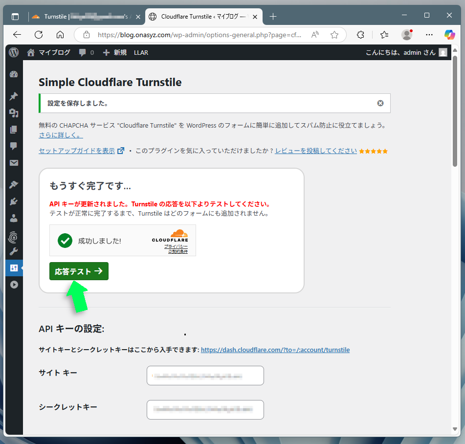Open the LLAR menu item
Viewport: 465px width, 444px height.
(141, 52)
